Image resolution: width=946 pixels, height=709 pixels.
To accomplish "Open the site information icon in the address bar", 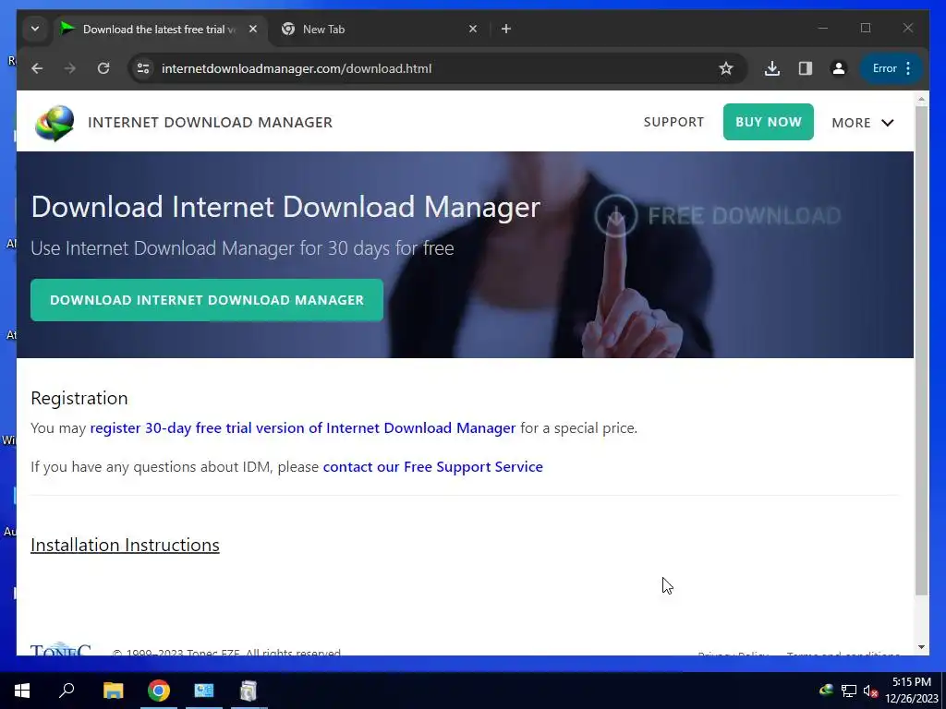I will (143, 68).
